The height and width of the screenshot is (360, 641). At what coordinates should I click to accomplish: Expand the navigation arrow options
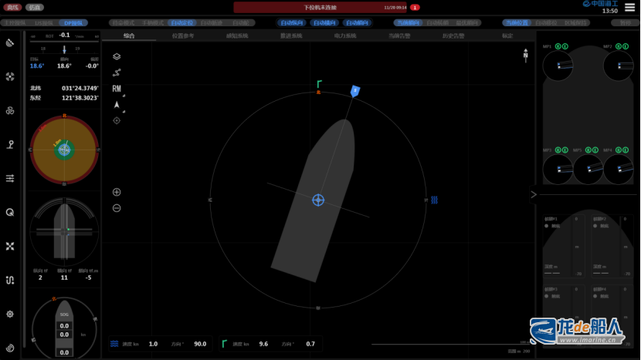point(117,105)
